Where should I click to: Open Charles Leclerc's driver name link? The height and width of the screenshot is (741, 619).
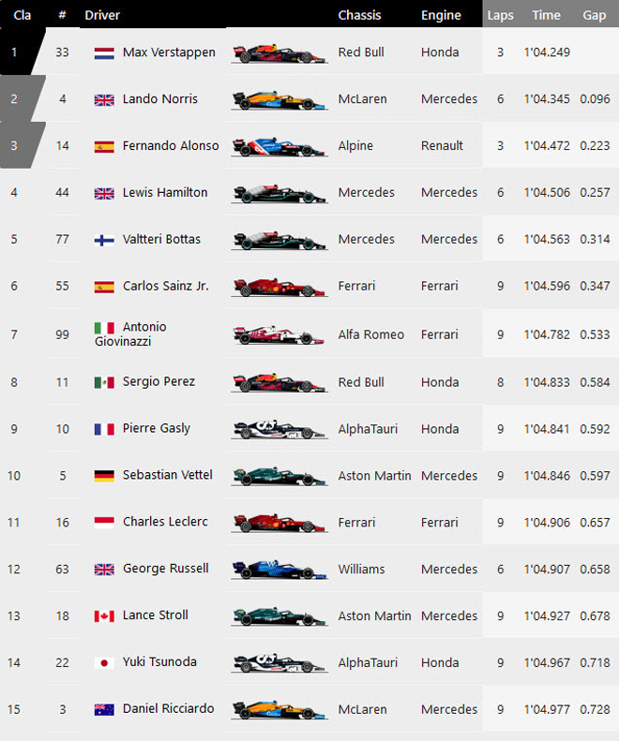click(x=165, y=522)
